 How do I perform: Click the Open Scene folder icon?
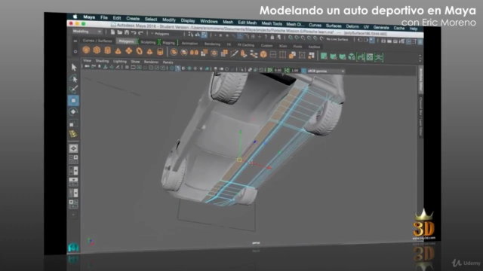click(x=119, y=32)
